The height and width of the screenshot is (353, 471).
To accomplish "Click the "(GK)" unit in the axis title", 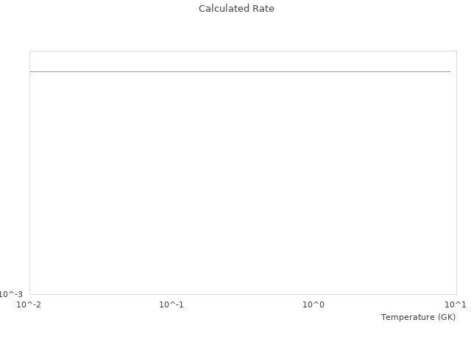I will tap(446, 317).
